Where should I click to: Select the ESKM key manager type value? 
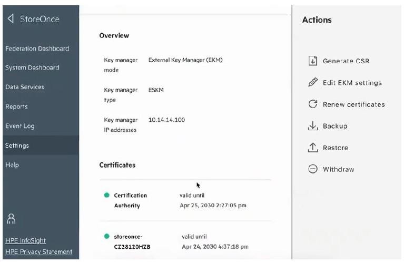(156, 90)
